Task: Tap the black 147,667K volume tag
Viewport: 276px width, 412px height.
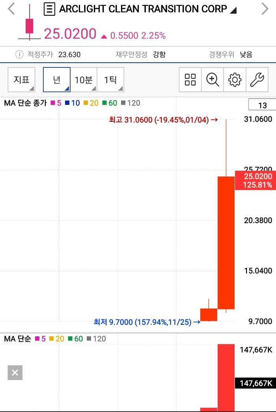Action: click(255, 383)
